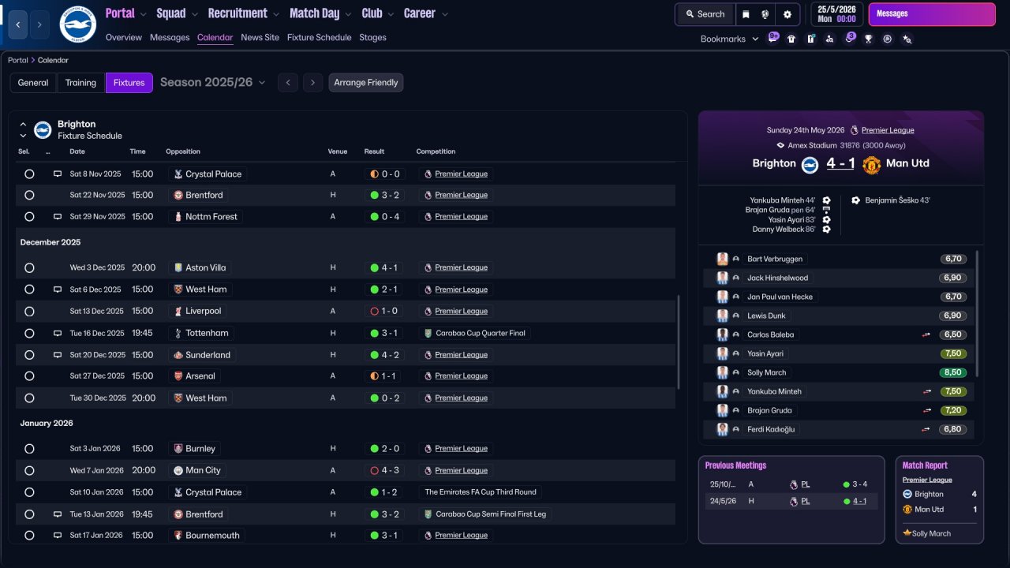Open the Fixture Schedule sub-menu item
Viewport: 1010px width, 568px height.
[320, 37]
